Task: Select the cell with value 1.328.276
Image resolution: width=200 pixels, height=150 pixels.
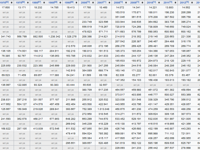Action: (x=70, y=36)
